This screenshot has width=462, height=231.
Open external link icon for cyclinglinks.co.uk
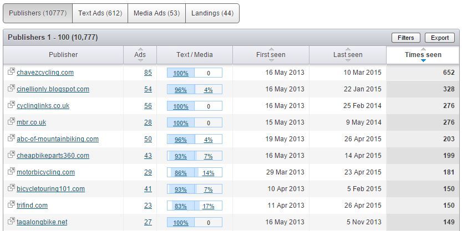[x=11, y=105]
